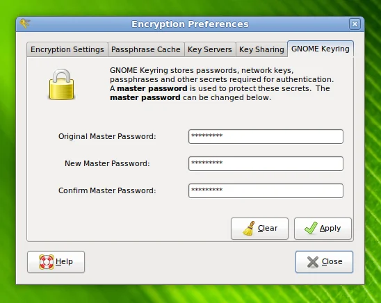Click the title bar X close button
Viewport: 381px width, 303px height.
click(355, 24)
